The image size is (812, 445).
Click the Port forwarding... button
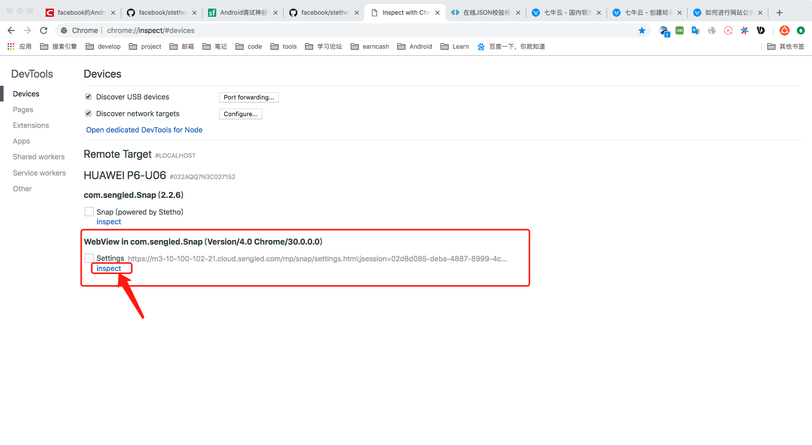[x=249, y=97]
